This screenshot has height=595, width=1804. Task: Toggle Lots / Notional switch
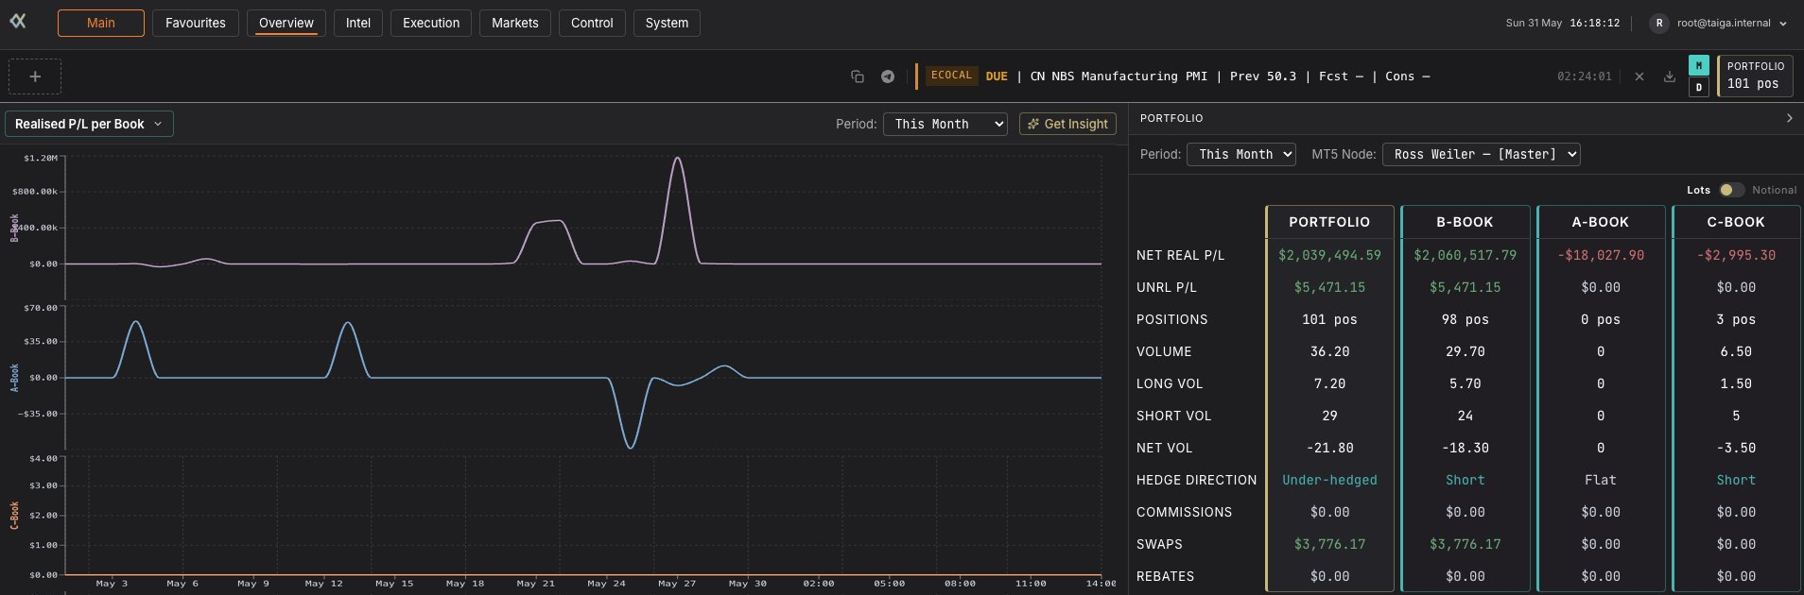(x=1731, y=190)
